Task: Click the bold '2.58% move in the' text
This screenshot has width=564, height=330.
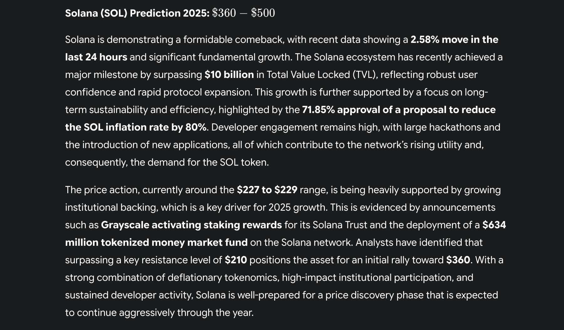Action: click(x=454, y=40)
